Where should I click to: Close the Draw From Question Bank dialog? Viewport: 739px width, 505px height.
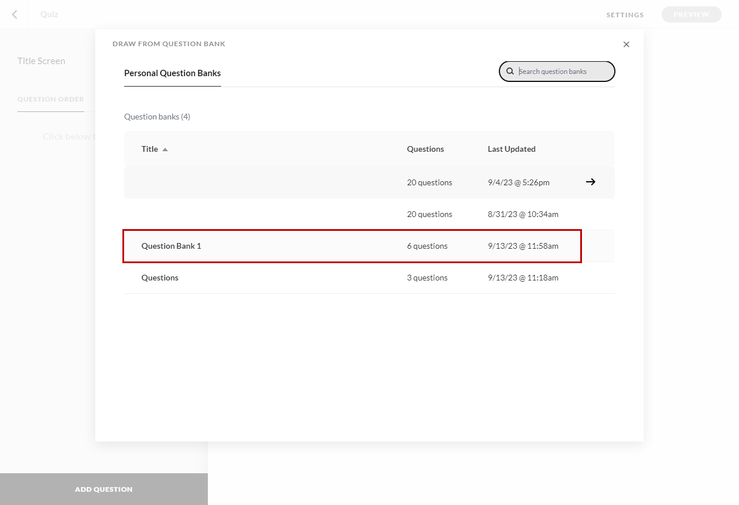pos(626,44)
